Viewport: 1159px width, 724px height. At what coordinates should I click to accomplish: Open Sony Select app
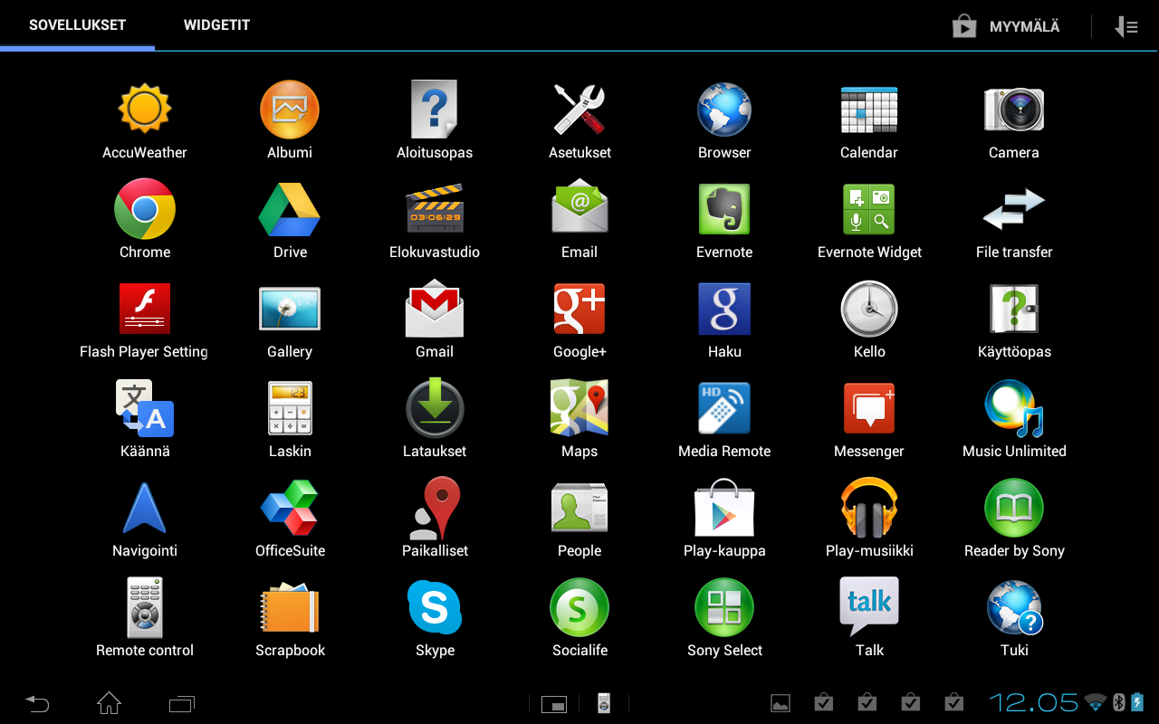pyautogui.click(x=724, y=607)
